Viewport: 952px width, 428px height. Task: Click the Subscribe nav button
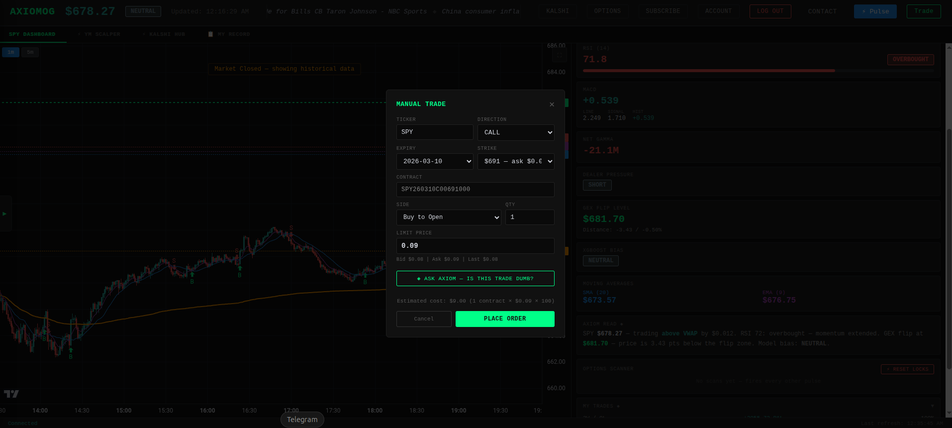tap(663, 11)
